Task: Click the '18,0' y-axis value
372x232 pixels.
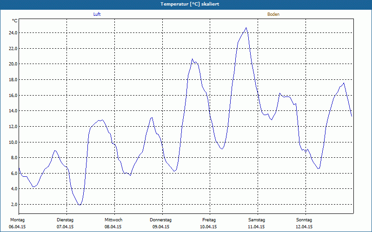Action: 13,79
